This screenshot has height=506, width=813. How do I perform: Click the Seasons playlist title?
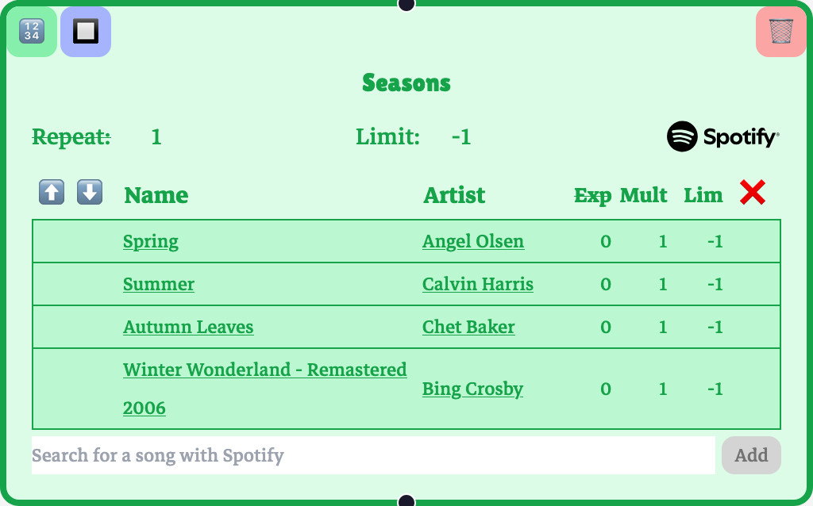click(406, 82)
